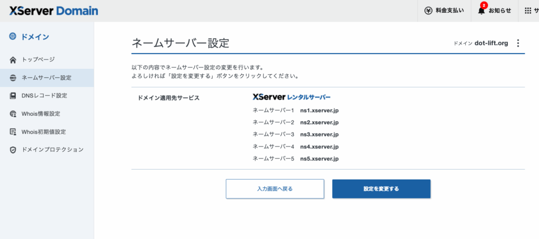Click the home icon for トップページ
The width and height of the screenshot is (539, 239).
(x=13, y=59)
